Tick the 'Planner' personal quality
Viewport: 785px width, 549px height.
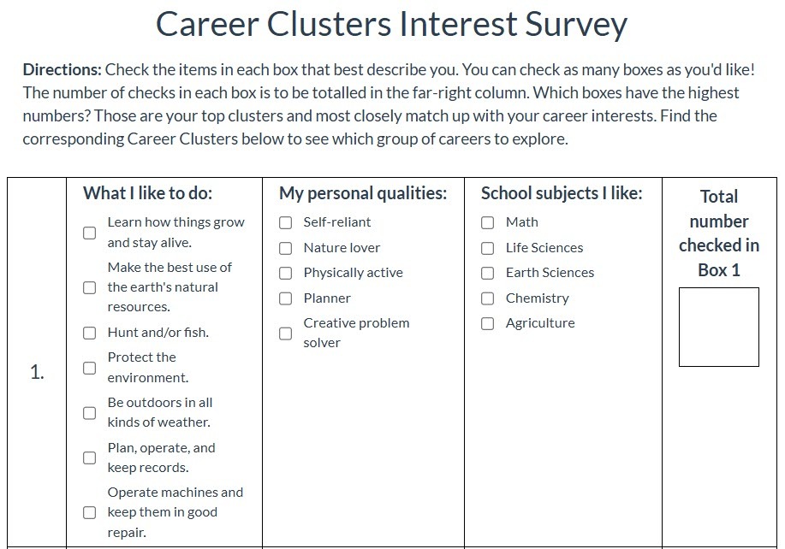[x=285, y=298]
